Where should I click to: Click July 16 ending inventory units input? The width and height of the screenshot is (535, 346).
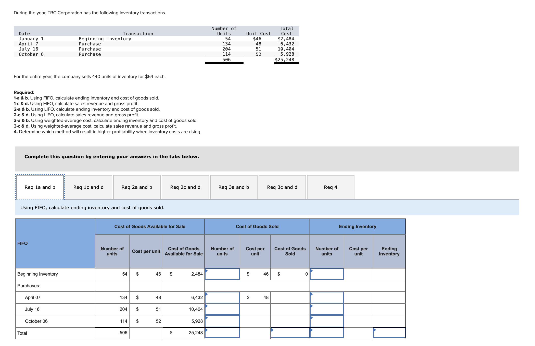pyautogui.click(x=327, y=309)
